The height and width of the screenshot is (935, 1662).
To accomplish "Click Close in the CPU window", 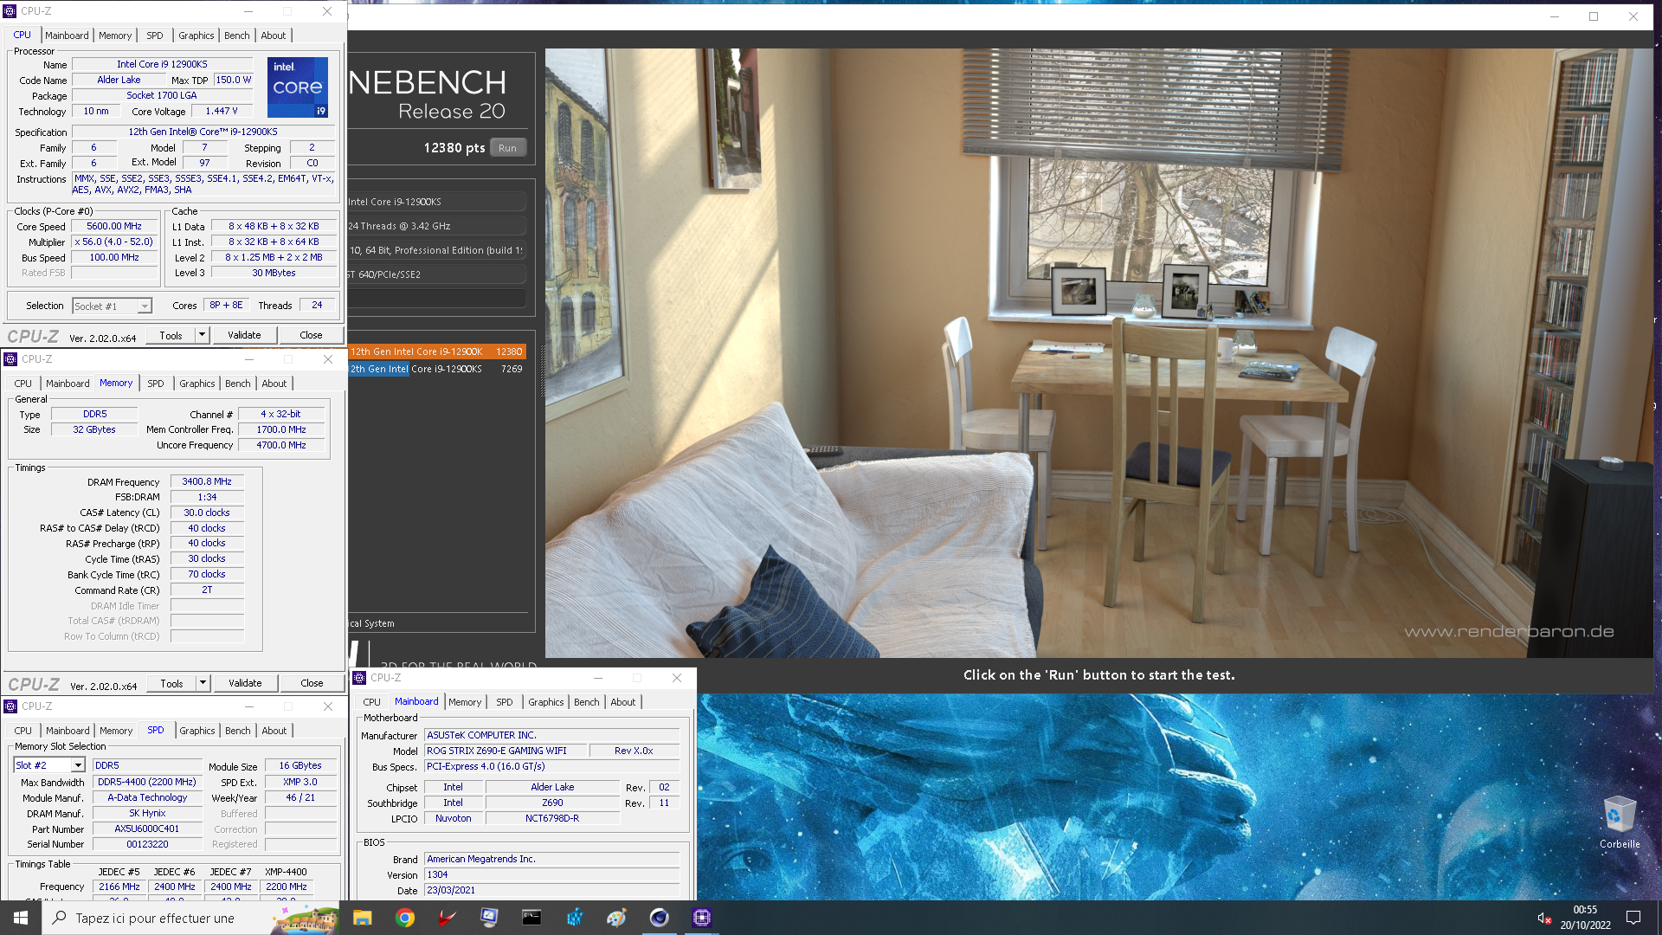I will [311, 335].
